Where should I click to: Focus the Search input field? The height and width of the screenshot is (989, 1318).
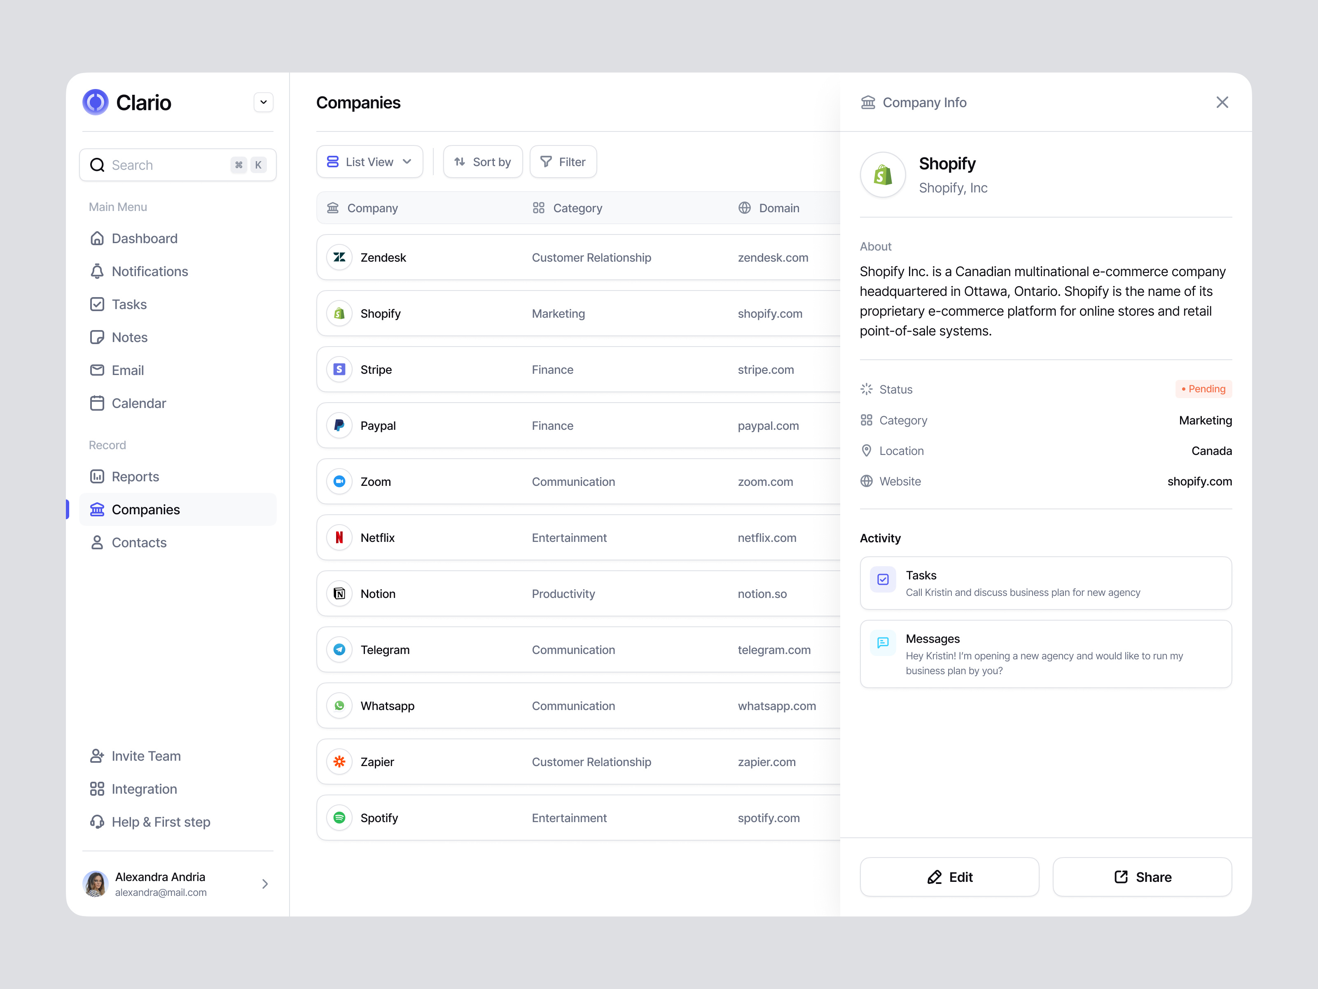(x=178, y=165)
